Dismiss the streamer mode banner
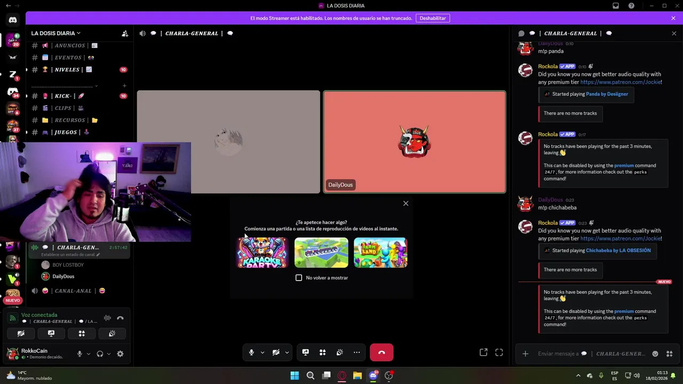The width and height of the screenshot is (683, 384). pyautogui.click(x=673, y=18)
